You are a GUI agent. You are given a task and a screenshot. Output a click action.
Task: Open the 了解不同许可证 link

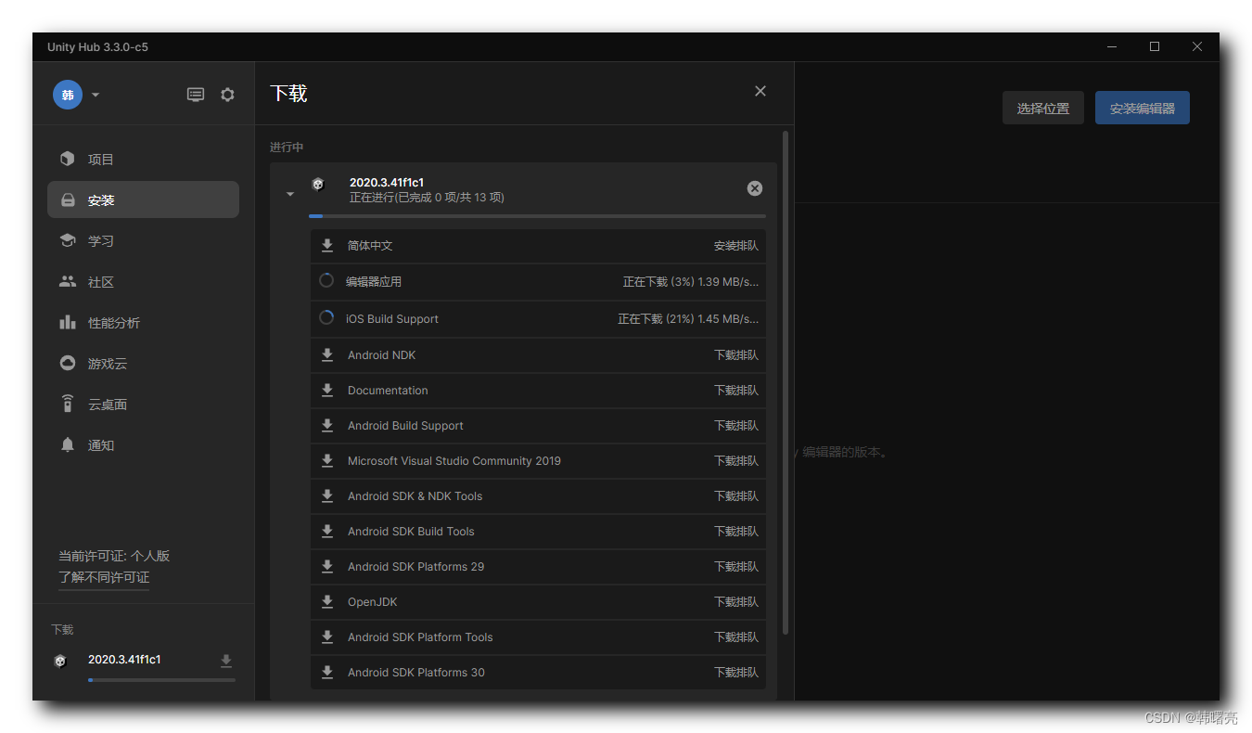104,577
